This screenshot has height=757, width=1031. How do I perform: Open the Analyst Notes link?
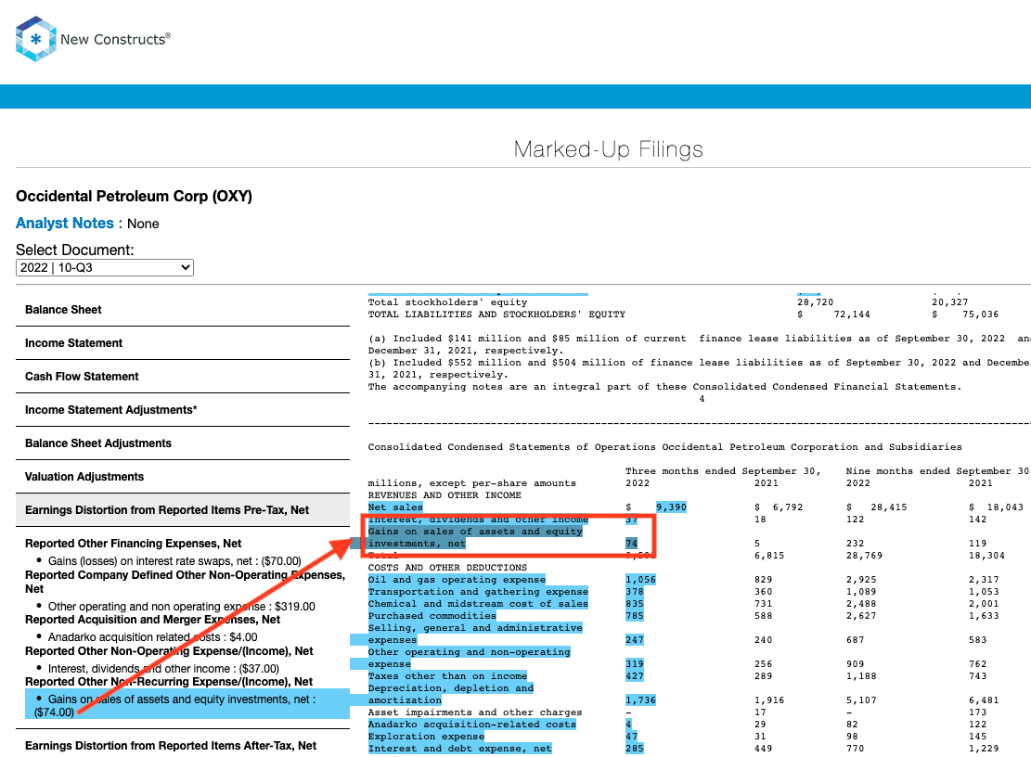[64, 224]
